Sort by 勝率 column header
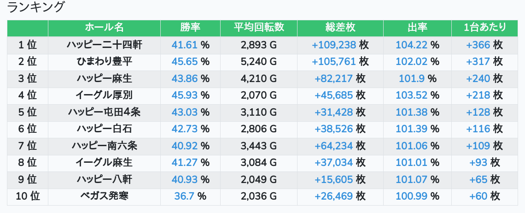Screen dimensions: 525x213 (x=190, y=28)
